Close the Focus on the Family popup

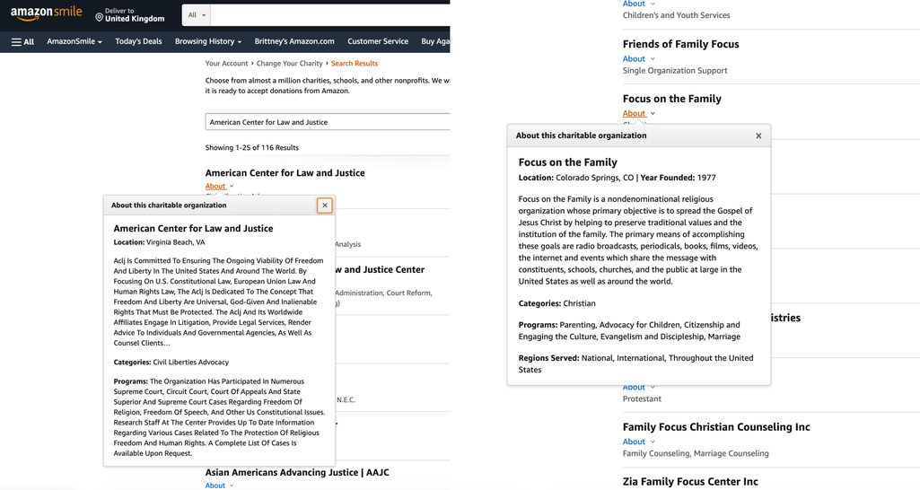click(758, 136)
